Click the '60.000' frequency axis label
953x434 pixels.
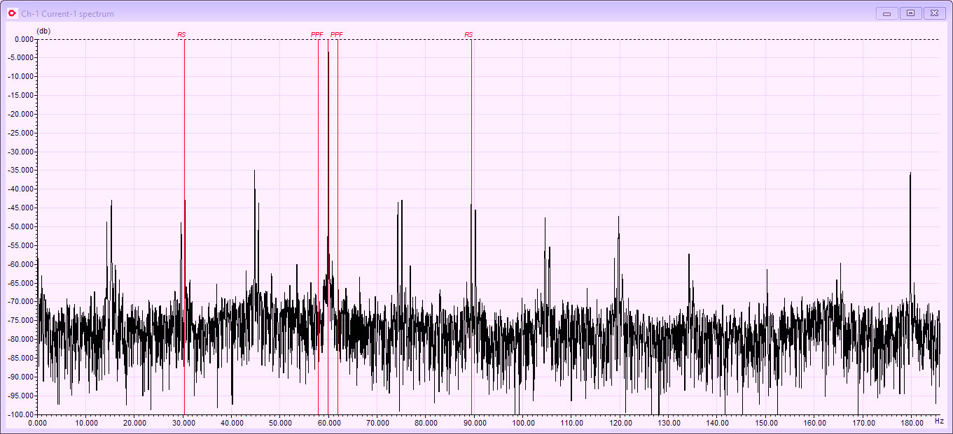328,423
